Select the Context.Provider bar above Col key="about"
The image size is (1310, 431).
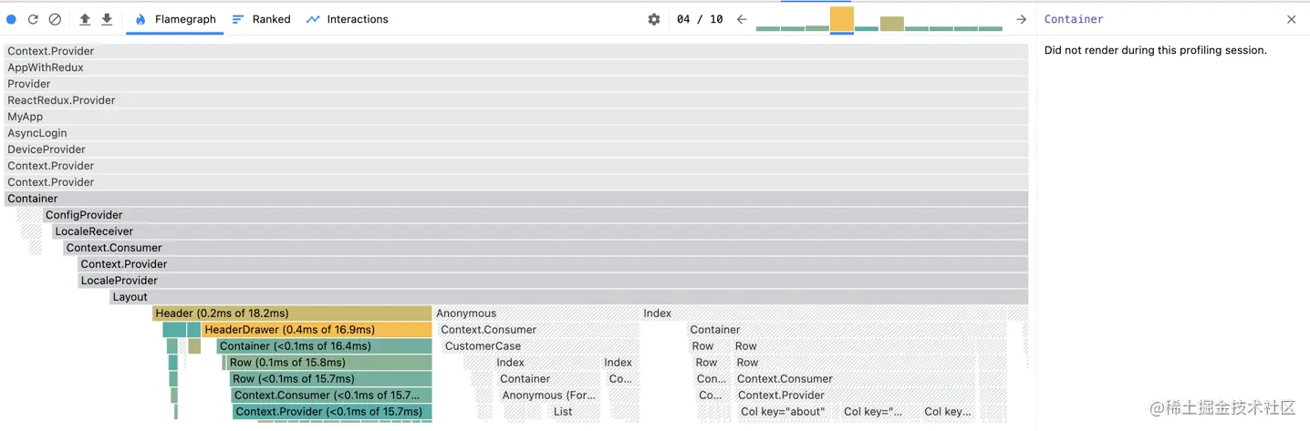pyautogui.click(x=854, y=395)
